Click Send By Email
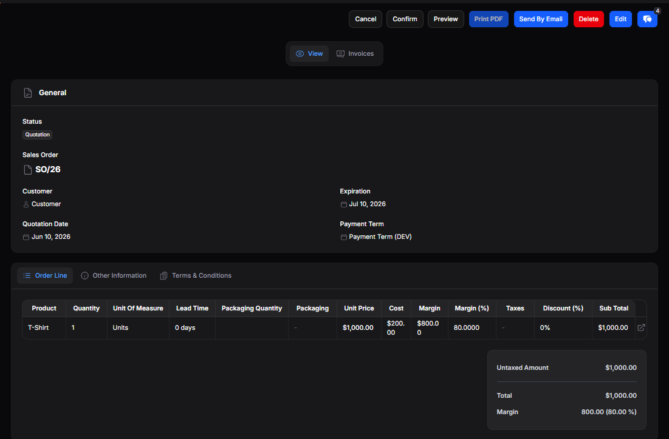Screen dimensions: 669x439 (541, 19)
